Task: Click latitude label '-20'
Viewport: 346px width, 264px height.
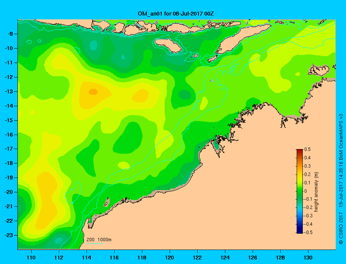Action: 9,192
